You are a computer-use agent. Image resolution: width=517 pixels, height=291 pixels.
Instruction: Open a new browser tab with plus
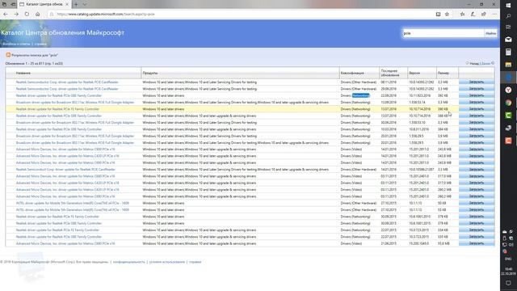tap(76, 4)
